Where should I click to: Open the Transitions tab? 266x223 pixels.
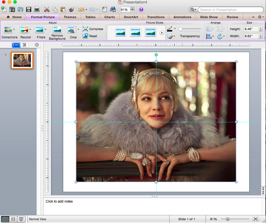tap(156, 17)
